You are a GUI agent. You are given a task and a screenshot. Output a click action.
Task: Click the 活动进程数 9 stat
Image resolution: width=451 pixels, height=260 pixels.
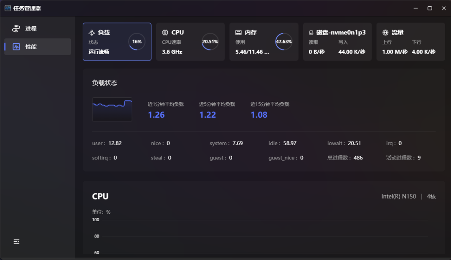[x=403, y=158]
